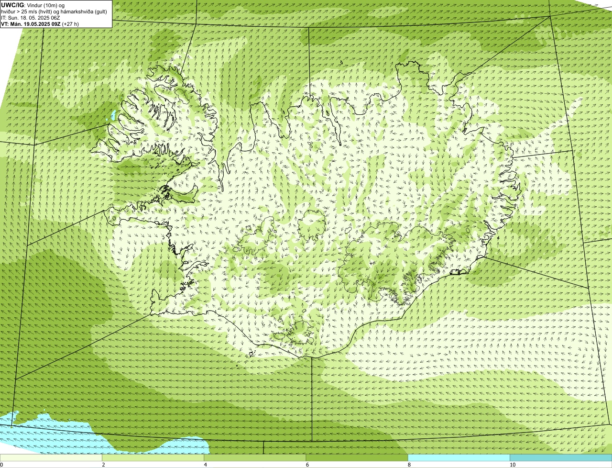
Task: Click the colorbar scale label '6'
Action: point(307,465)
